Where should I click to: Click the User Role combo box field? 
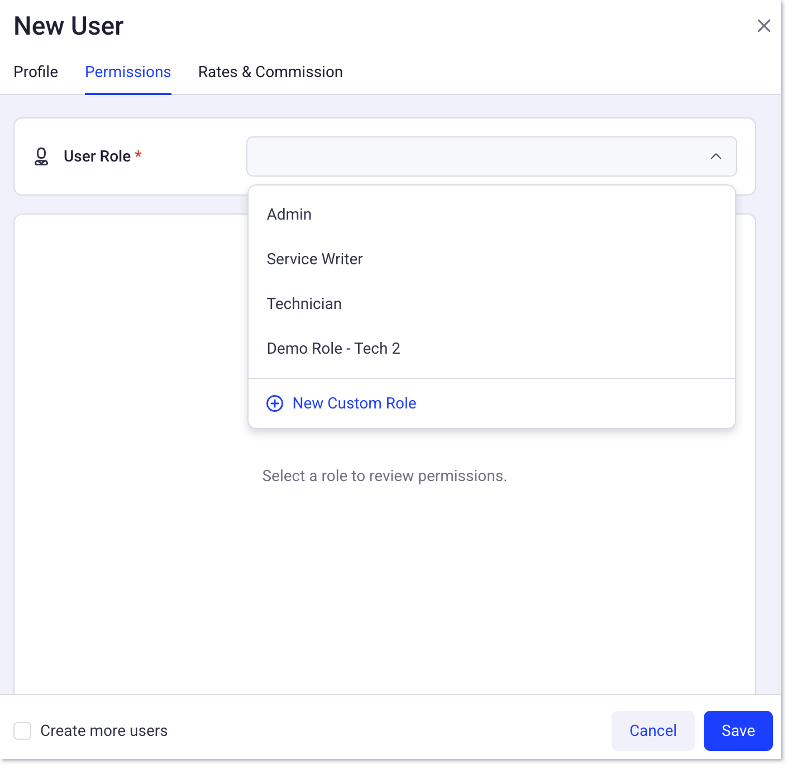tap(492, 156)
